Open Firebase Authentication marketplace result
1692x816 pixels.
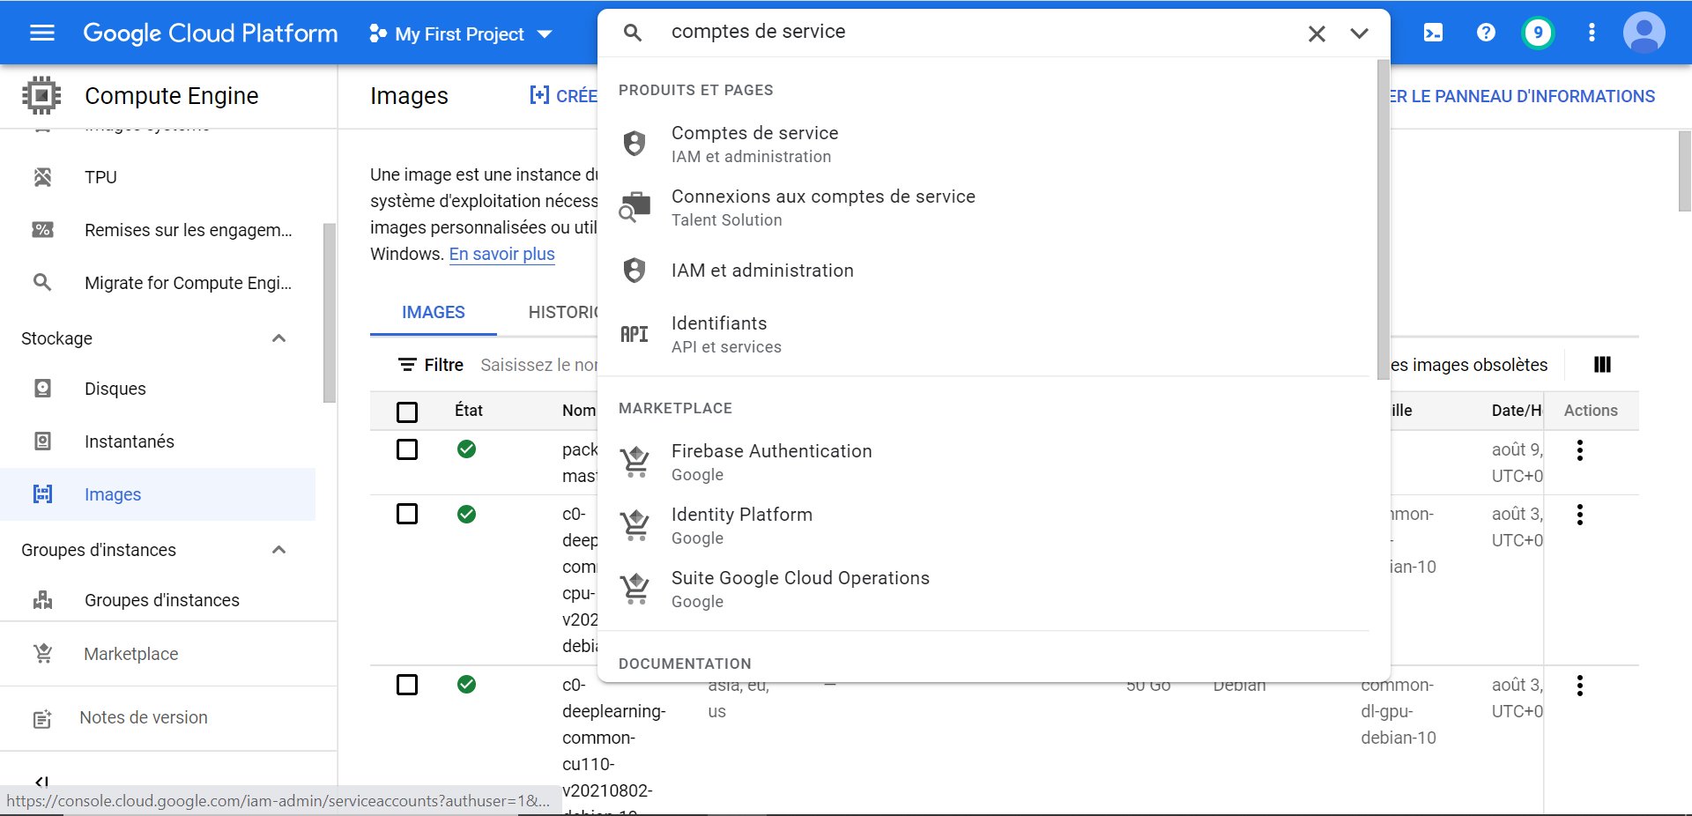987,462
